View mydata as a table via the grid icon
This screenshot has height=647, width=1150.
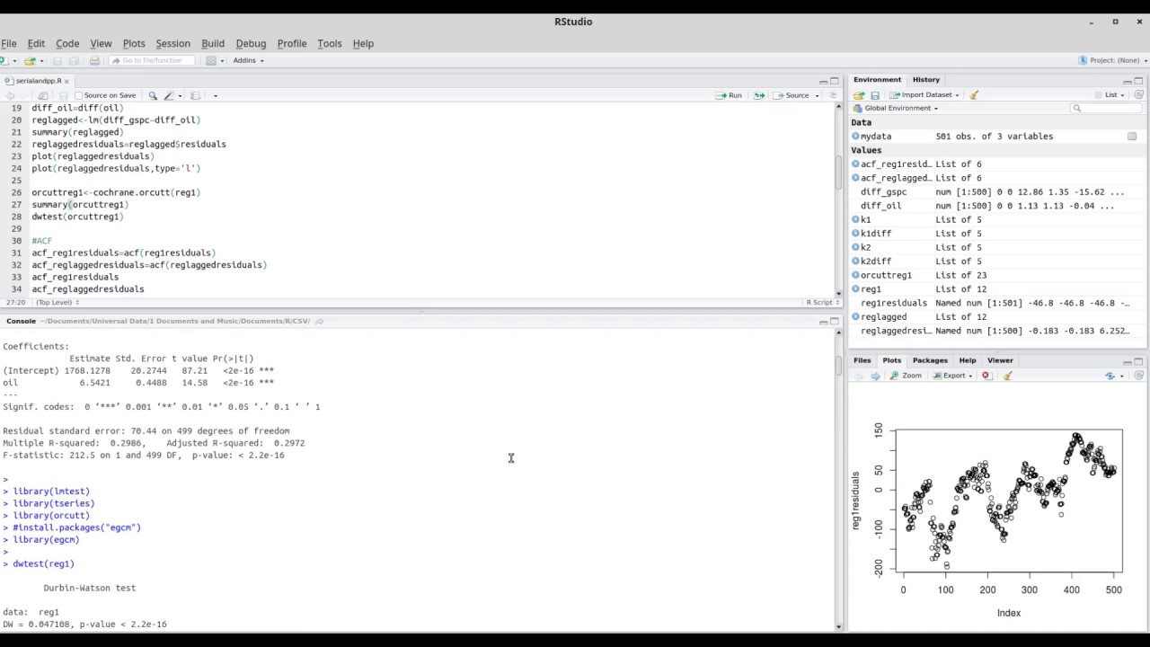pos(1132,137)
